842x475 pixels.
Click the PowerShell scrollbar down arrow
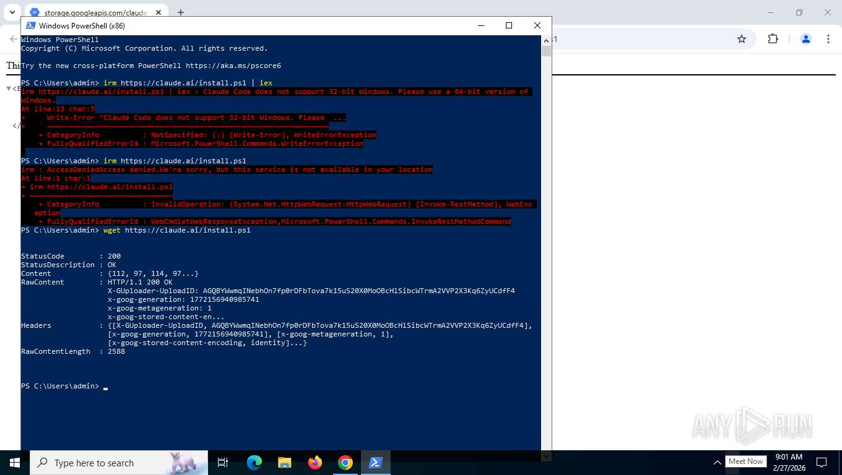point(546,456)
